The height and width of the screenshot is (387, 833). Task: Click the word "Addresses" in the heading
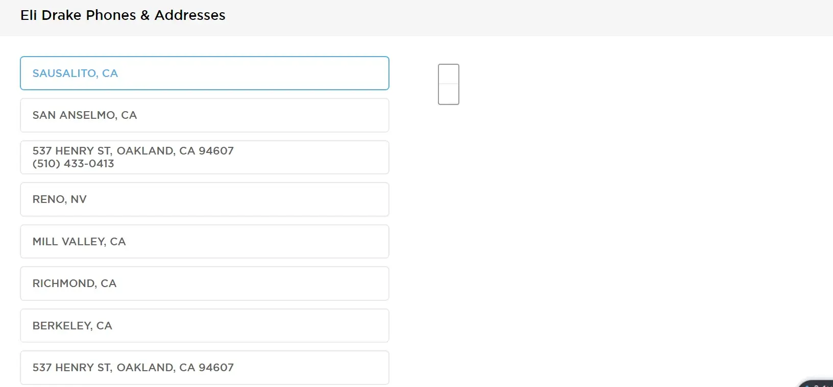(x=190, y=15)
